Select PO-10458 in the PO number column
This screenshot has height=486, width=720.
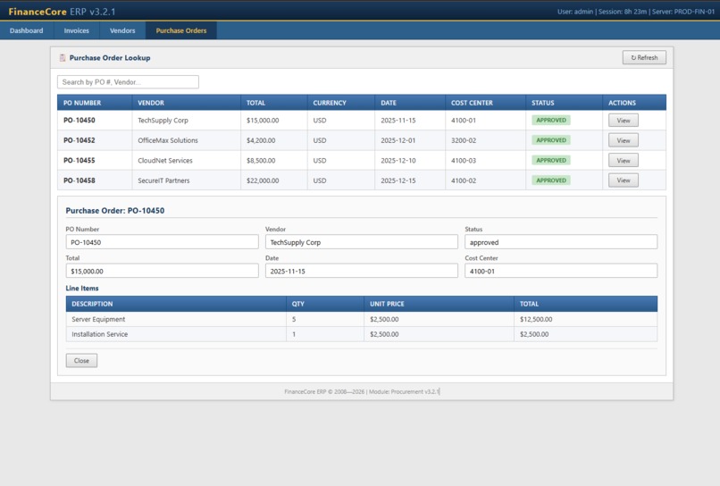pyautogui.click(x=80, y=180)
